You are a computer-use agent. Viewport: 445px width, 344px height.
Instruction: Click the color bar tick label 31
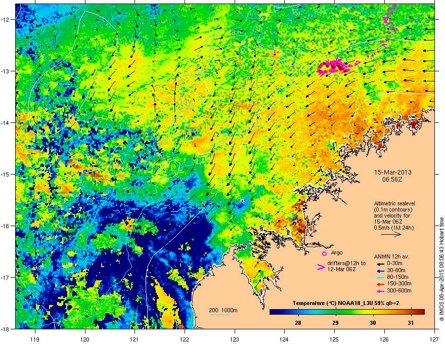pyautogui.click(x=411, y=323)
